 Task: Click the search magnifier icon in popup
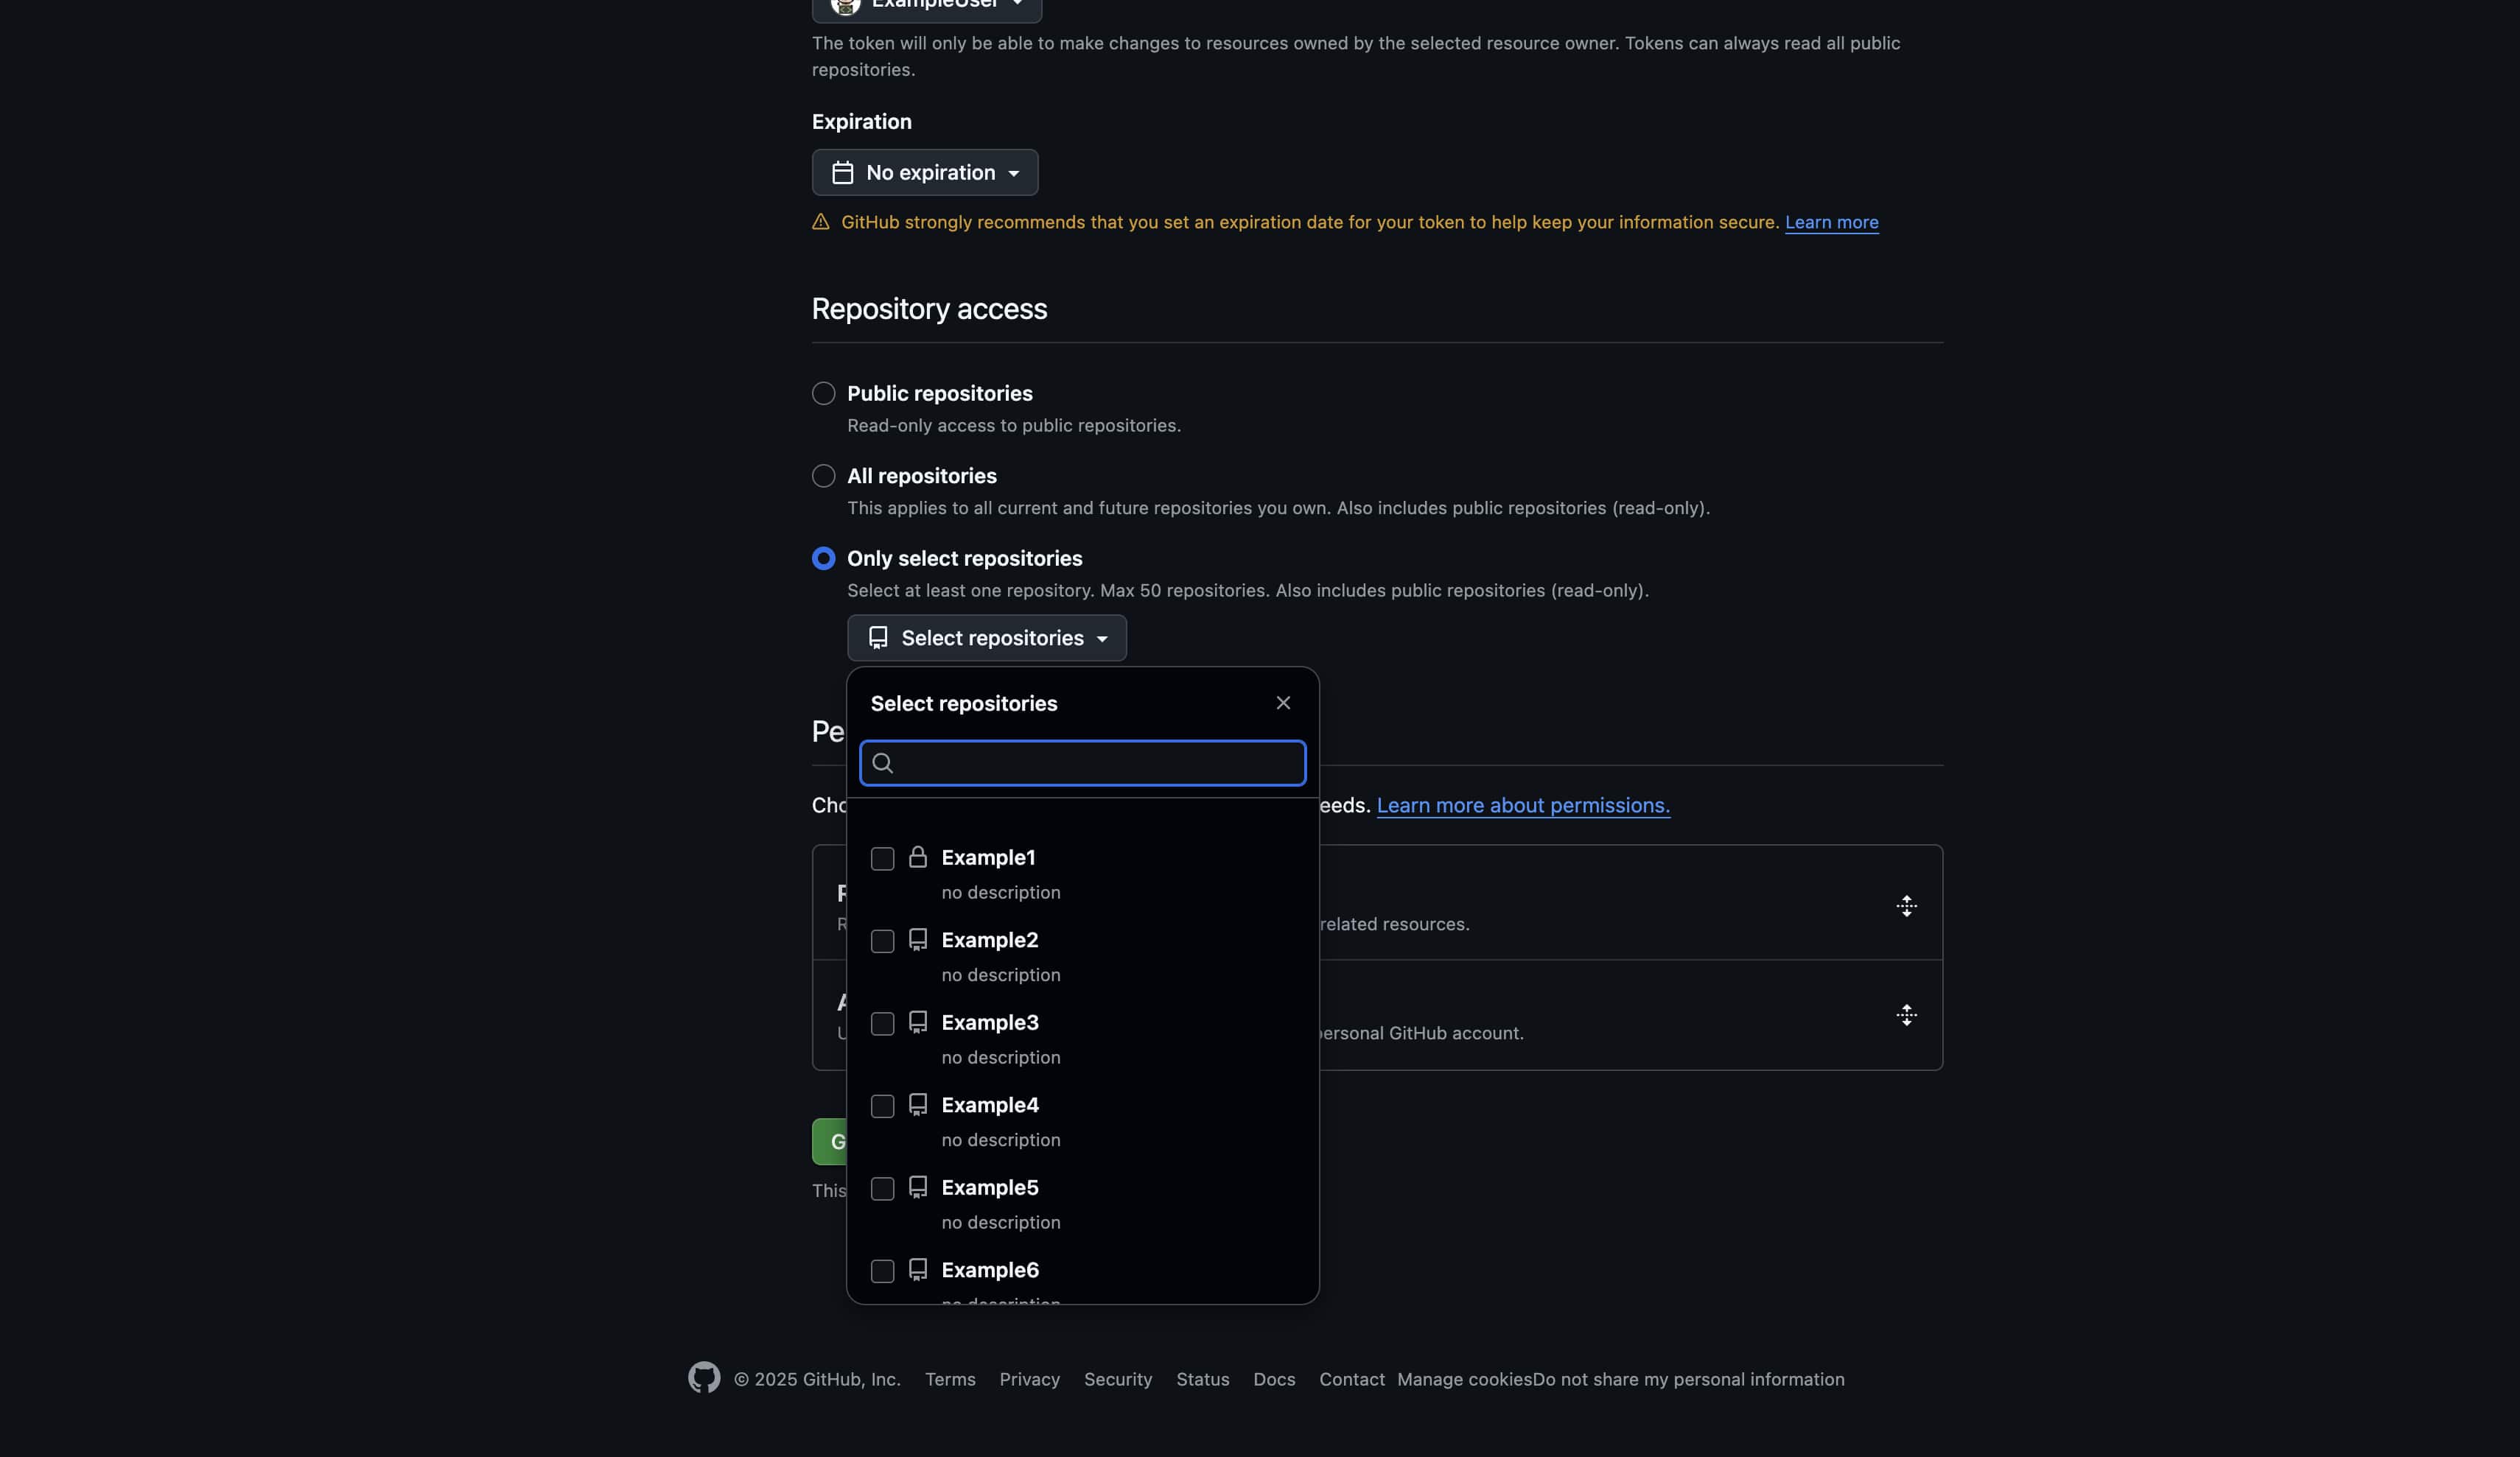click(882, 763)
